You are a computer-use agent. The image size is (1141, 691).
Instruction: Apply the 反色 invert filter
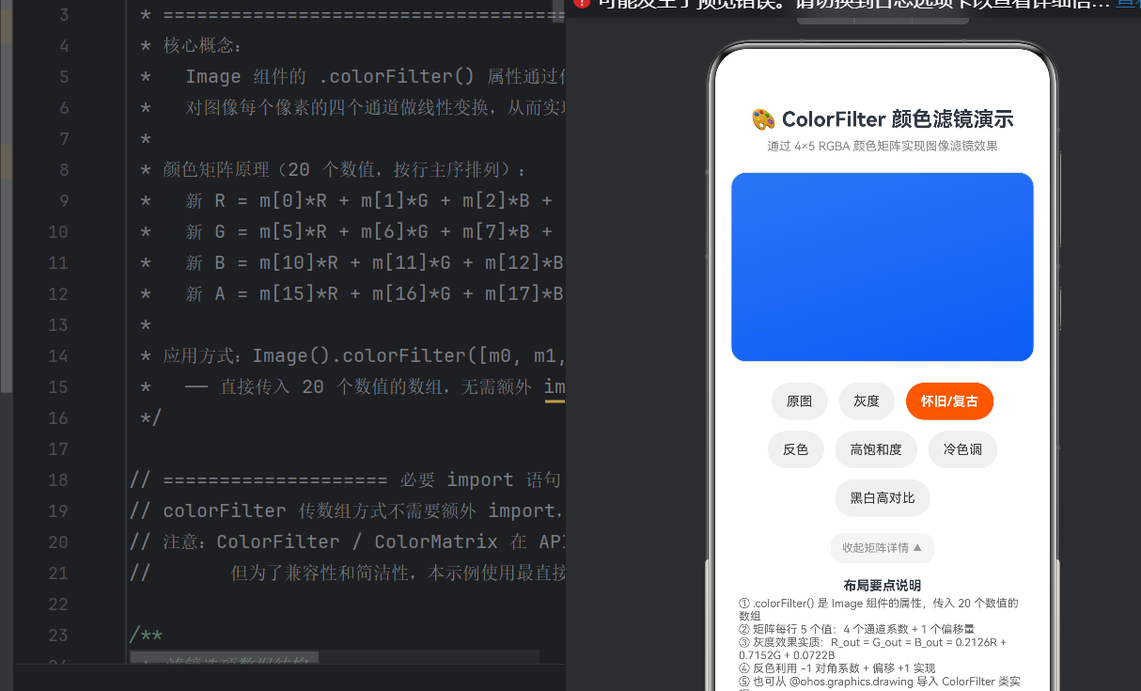click(x=795, y=449)
